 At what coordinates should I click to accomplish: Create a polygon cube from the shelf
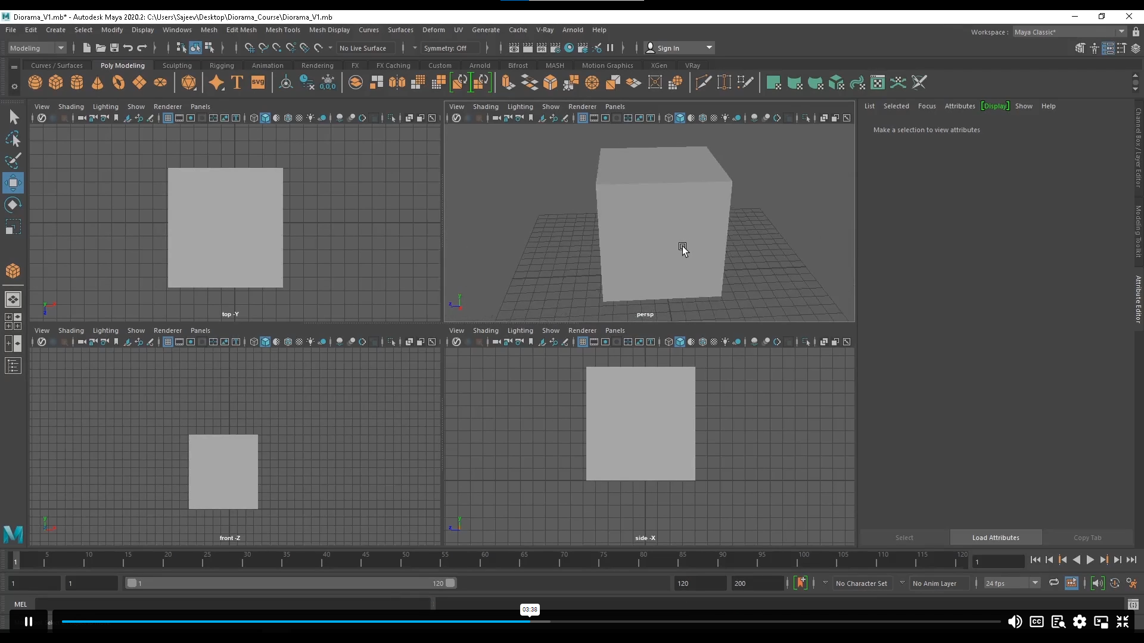point(56,83)
